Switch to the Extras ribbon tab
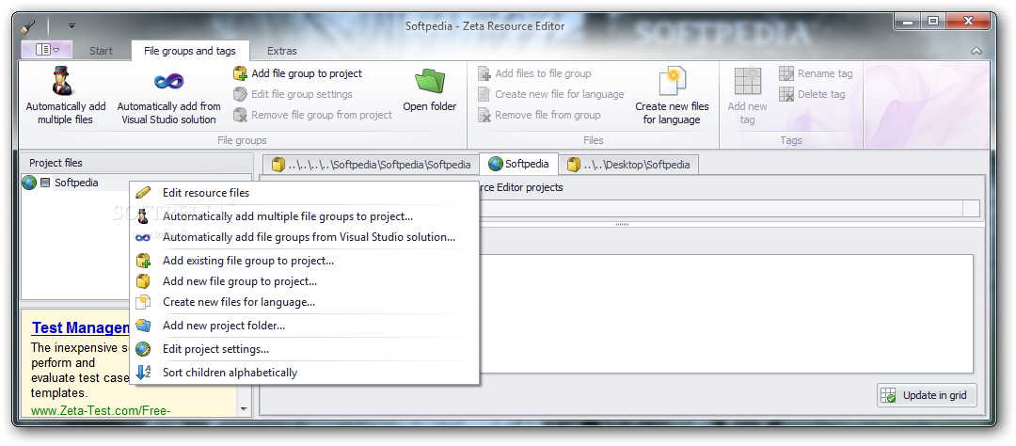Viewport: 1016px width, 446px height. [282, 51]
